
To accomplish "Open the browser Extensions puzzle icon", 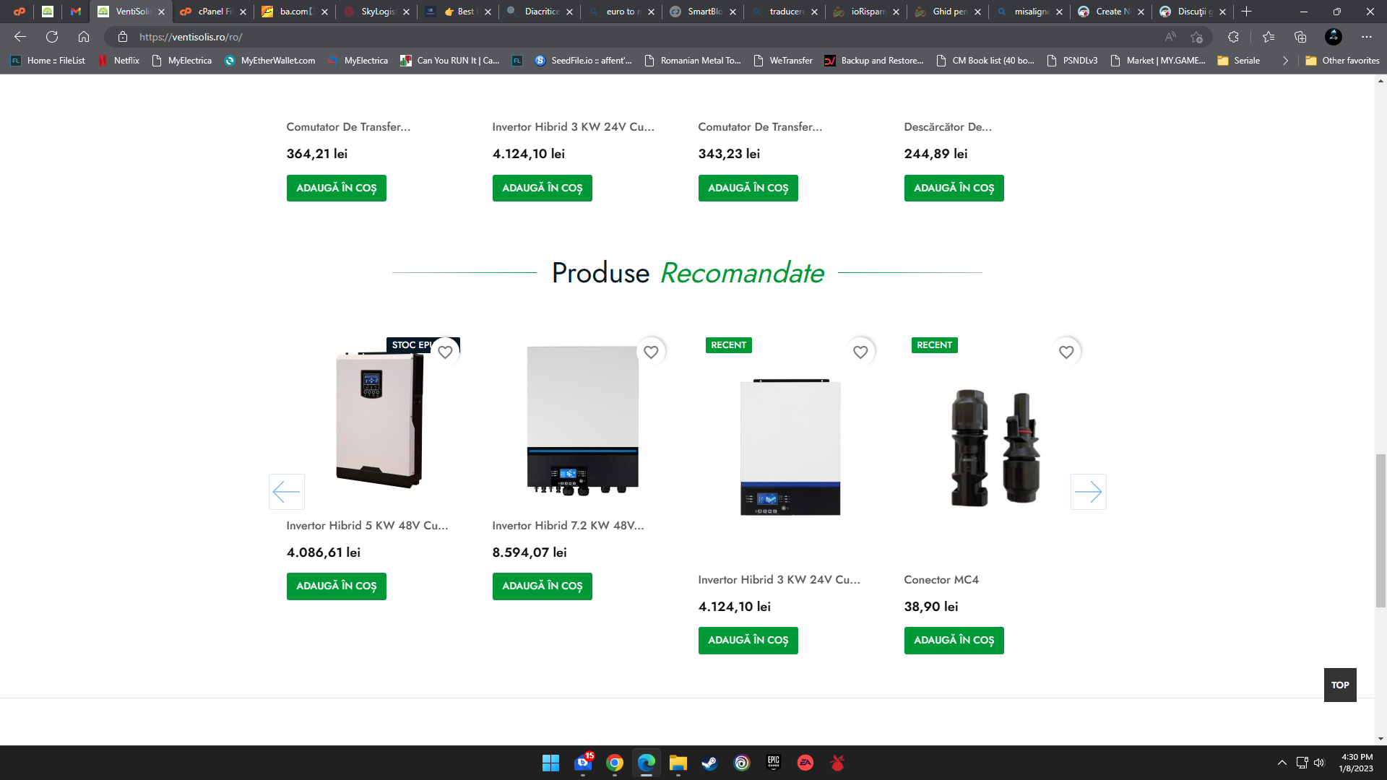I will tap(1233, 37).
